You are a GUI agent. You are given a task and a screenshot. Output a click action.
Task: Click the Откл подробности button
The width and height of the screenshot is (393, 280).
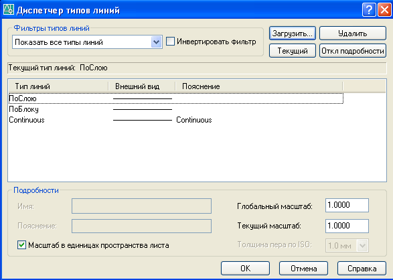[353, 51]
